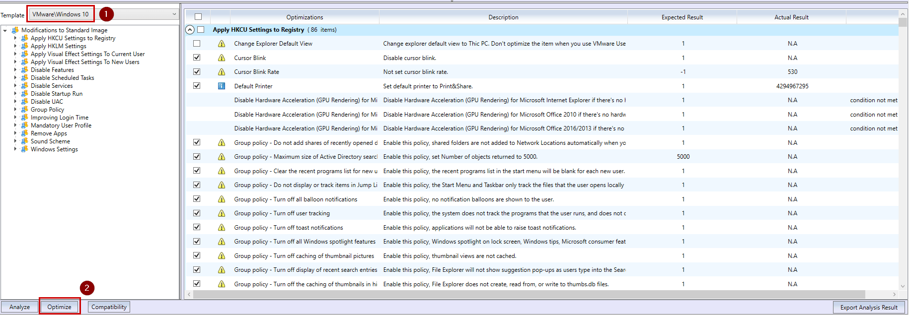Click the vertical scrollbar up arrow

903,14
